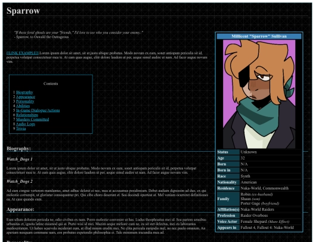Click the quote attribution to Oswald the Outrageous
322x242 pixels.
tap(41, 37)
